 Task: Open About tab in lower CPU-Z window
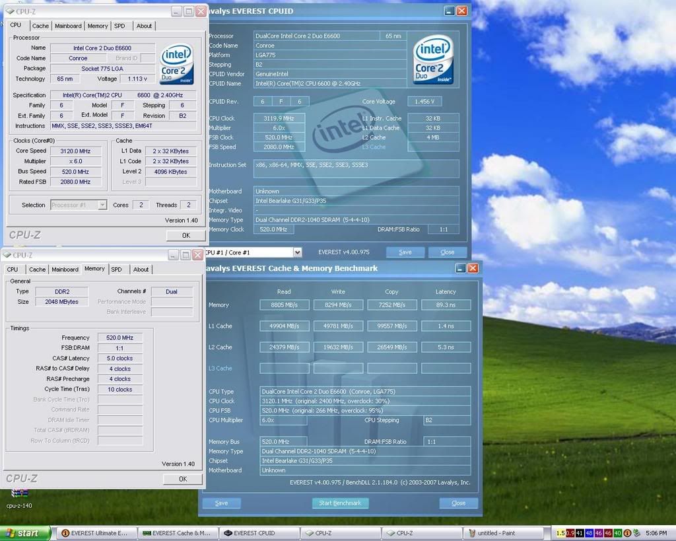[141, 269]
